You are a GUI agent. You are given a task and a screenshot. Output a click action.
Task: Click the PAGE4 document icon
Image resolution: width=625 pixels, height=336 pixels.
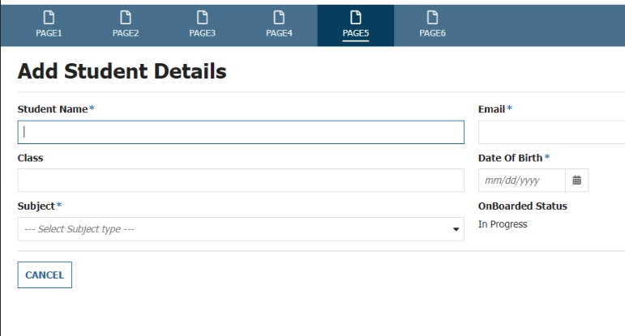[279, 18]
